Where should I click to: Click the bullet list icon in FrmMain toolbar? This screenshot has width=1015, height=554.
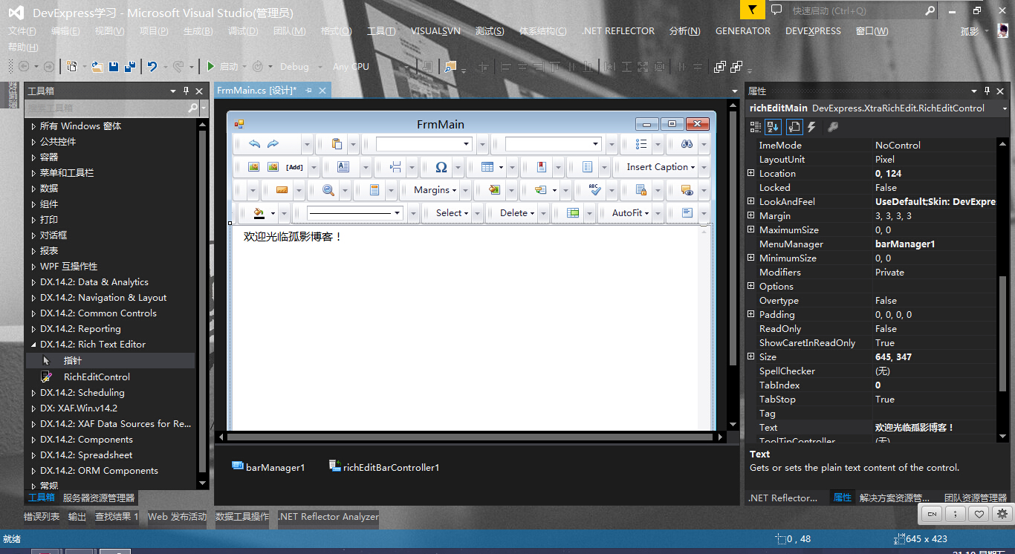[643, 144]
